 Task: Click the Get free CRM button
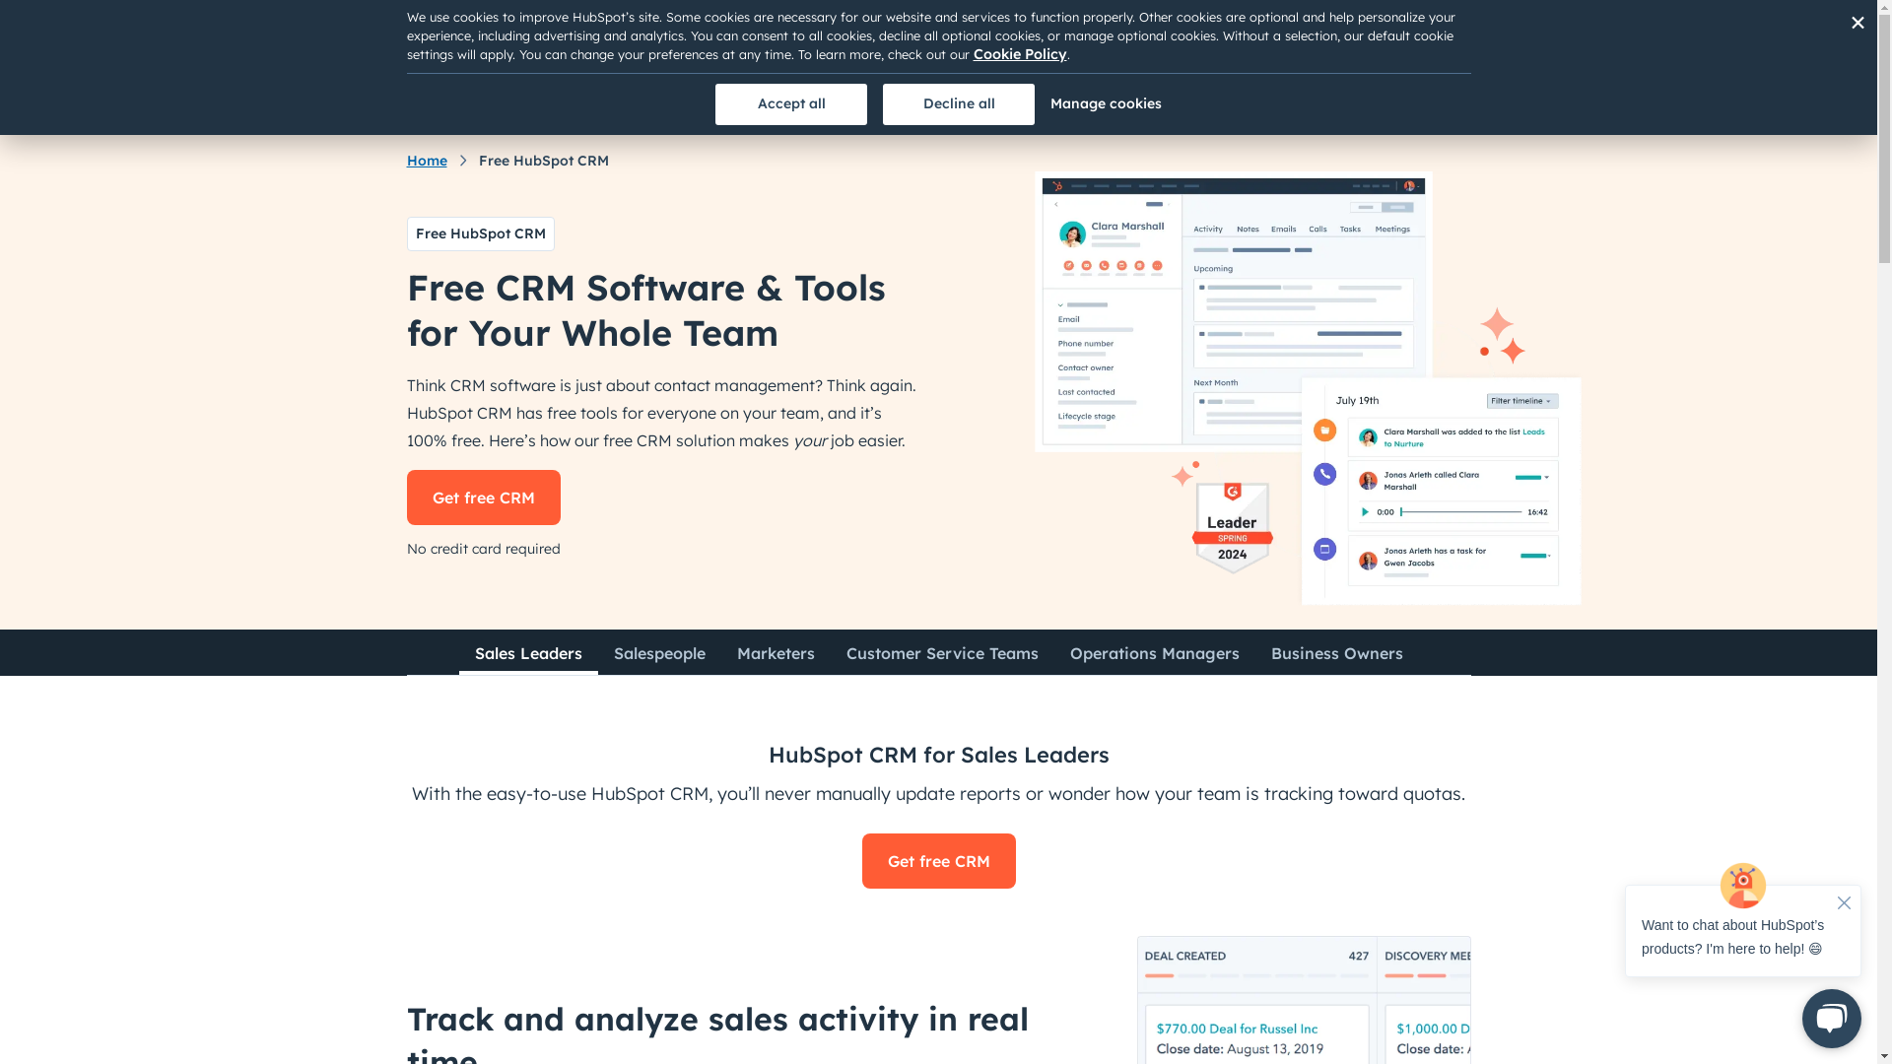pyautogui.click(x=484, y=498)
